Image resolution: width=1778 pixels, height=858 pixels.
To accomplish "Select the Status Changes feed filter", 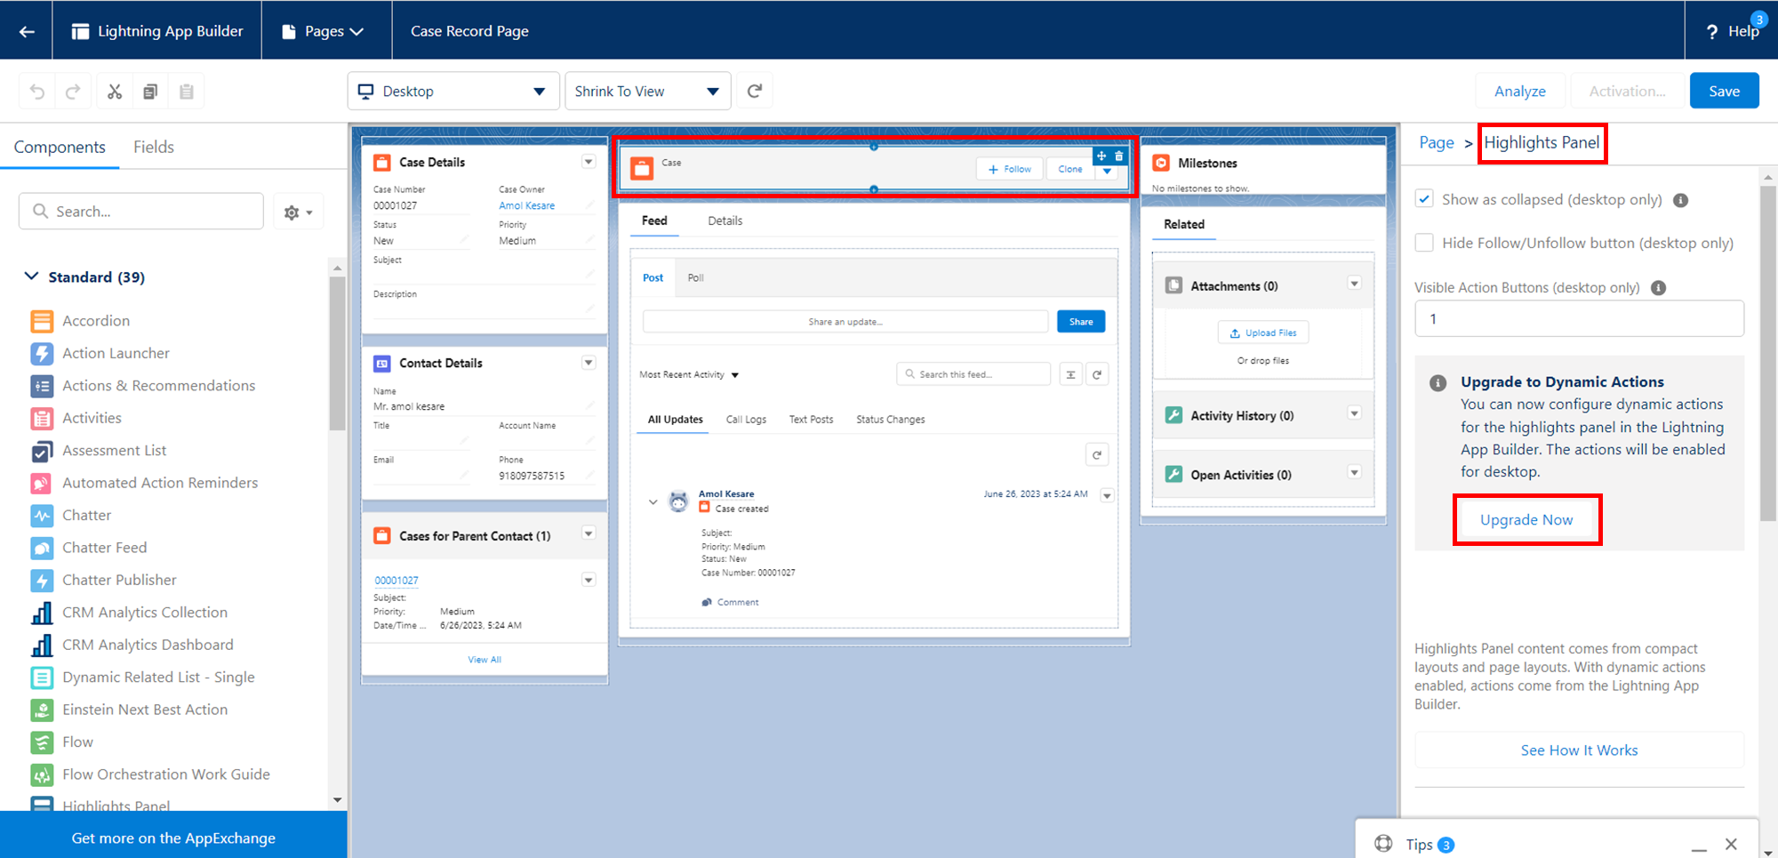I will coord(890,420).
